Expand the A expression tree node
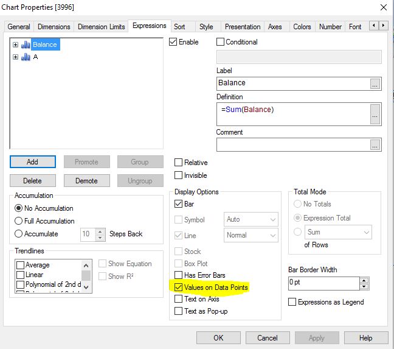Image resolution: width=394 pixels, height=349 pixels. (15, 57)
